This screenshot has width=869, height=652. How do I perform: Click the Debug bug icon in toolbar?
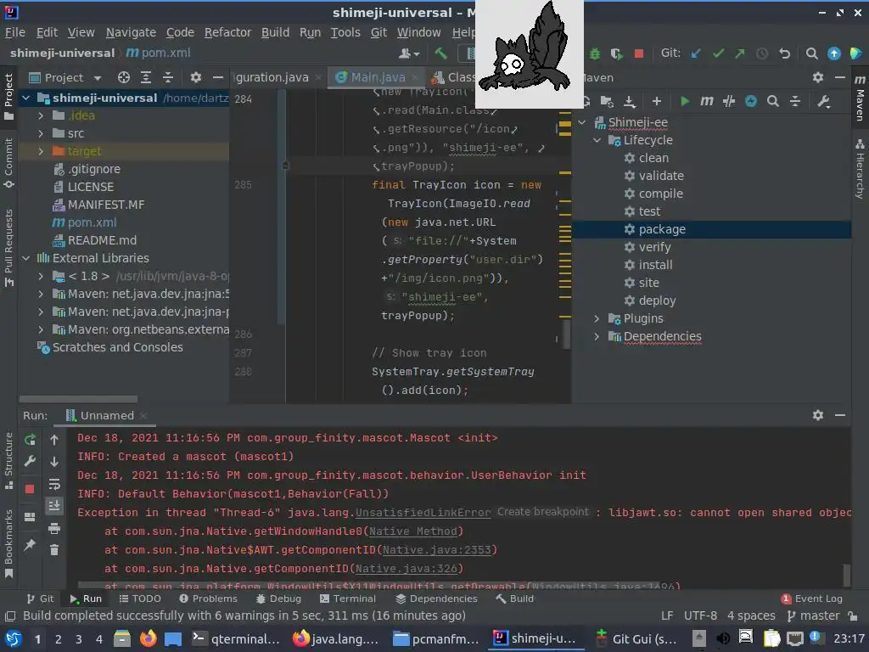point(595,53)
